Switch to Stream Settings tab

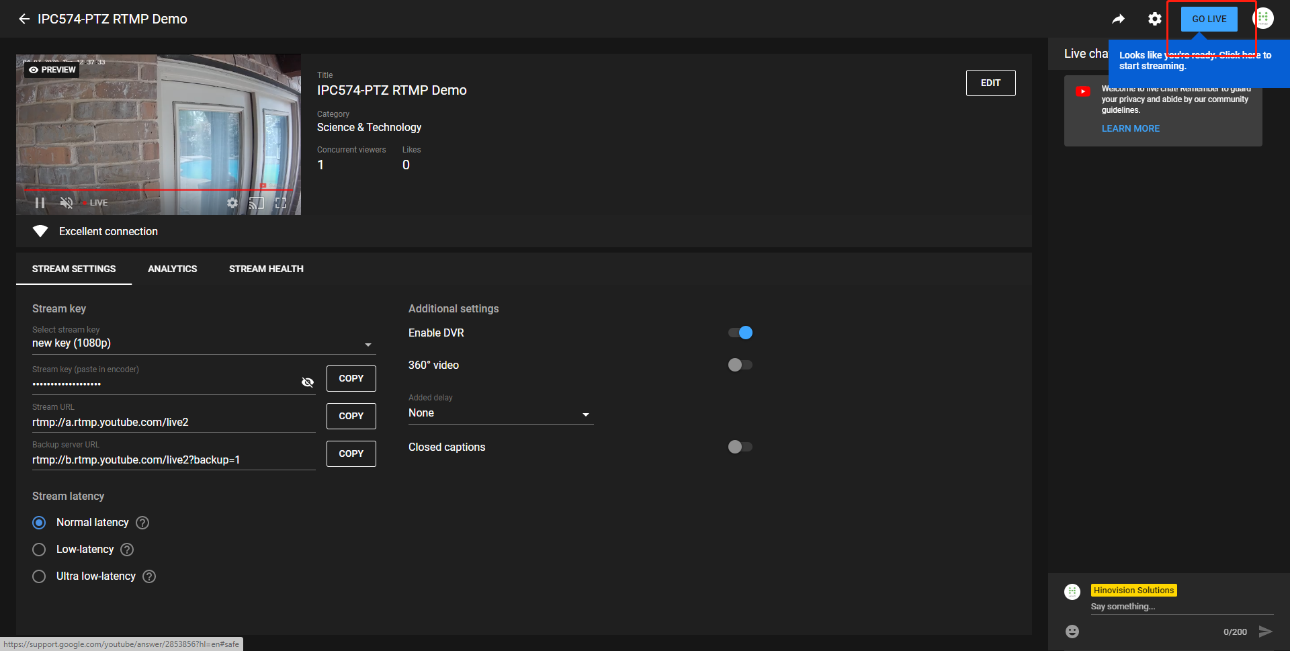pos(74,269)
